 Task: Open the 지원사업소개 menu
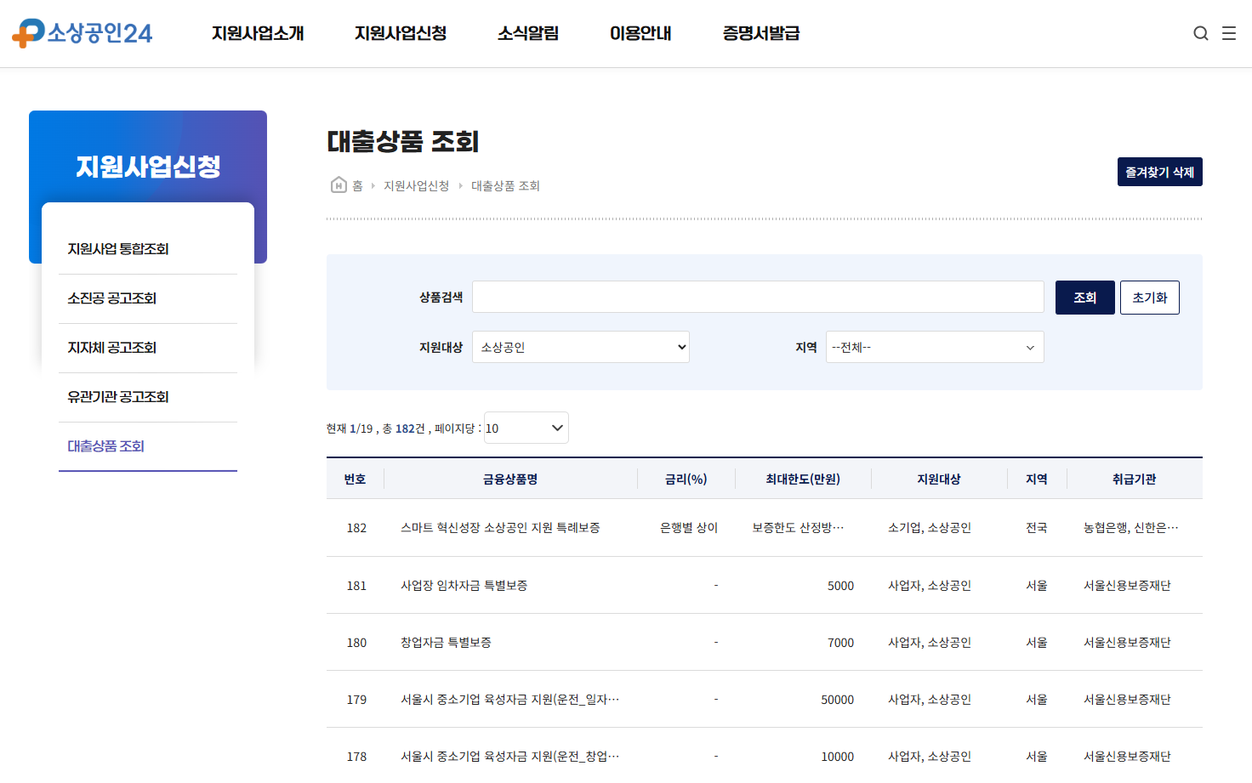pyautogui.click(x=259, y=33)
